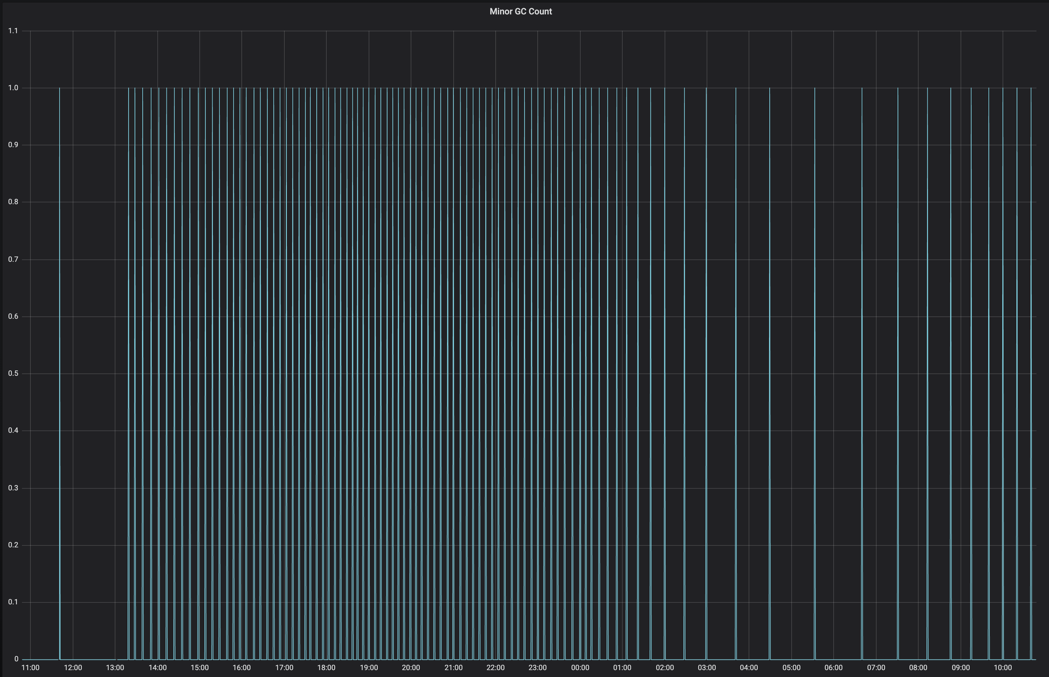This screenshot has width=1049, height=677.
Task: Click the 12:00 time axis label
Action: 73,668
